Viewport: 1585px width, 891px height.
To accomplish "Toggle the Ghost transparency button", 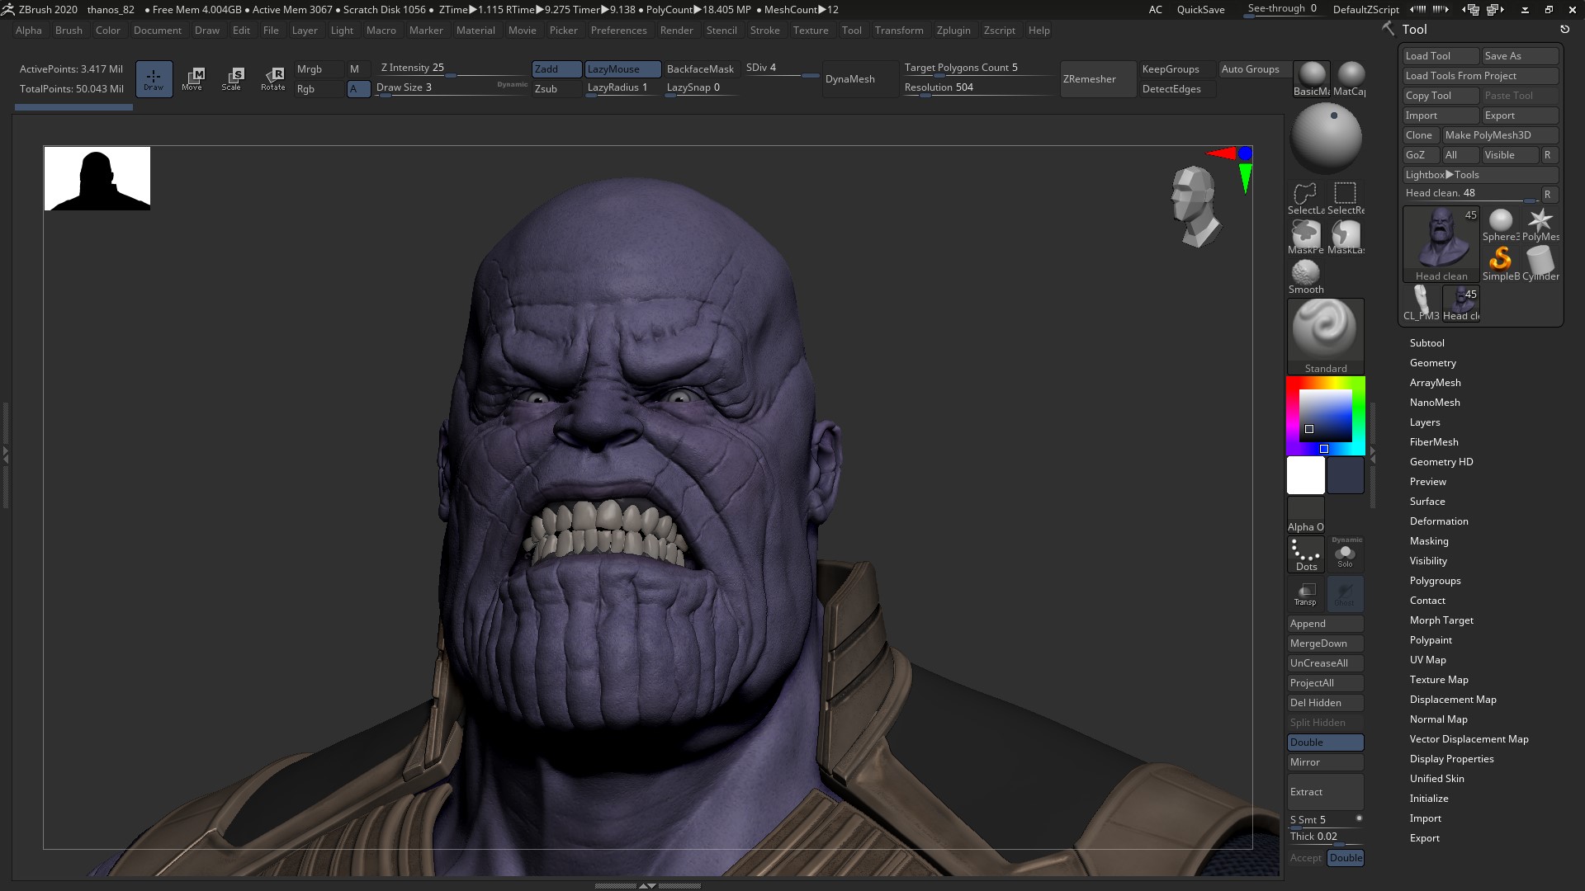I will [1346, 594].
